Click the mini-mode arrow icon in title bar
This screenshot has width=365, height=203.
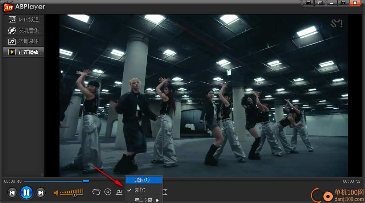click(308, 3)
